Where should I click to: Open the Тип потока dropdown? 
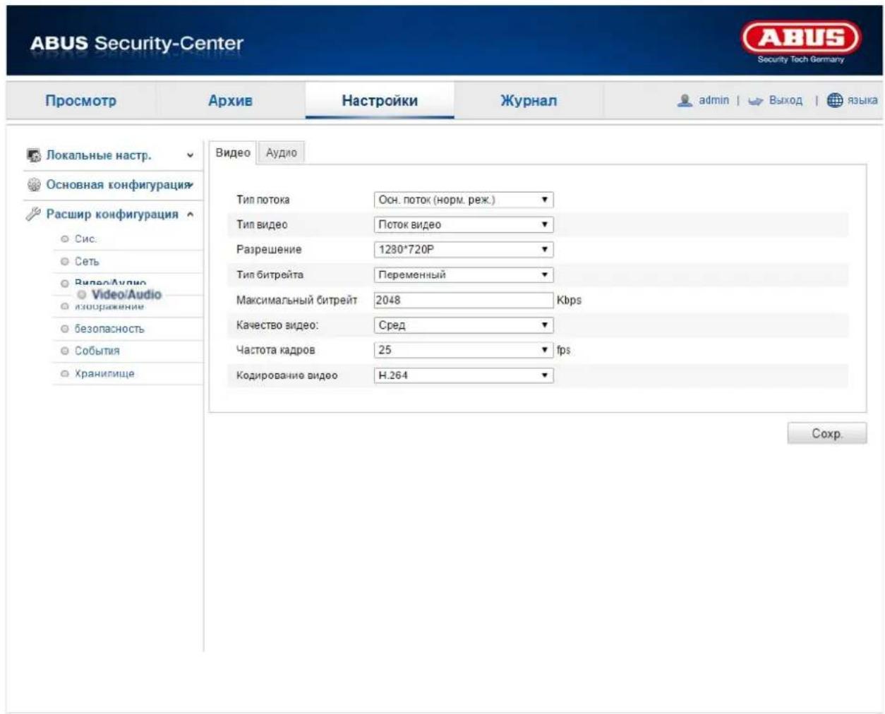(463, 200)
